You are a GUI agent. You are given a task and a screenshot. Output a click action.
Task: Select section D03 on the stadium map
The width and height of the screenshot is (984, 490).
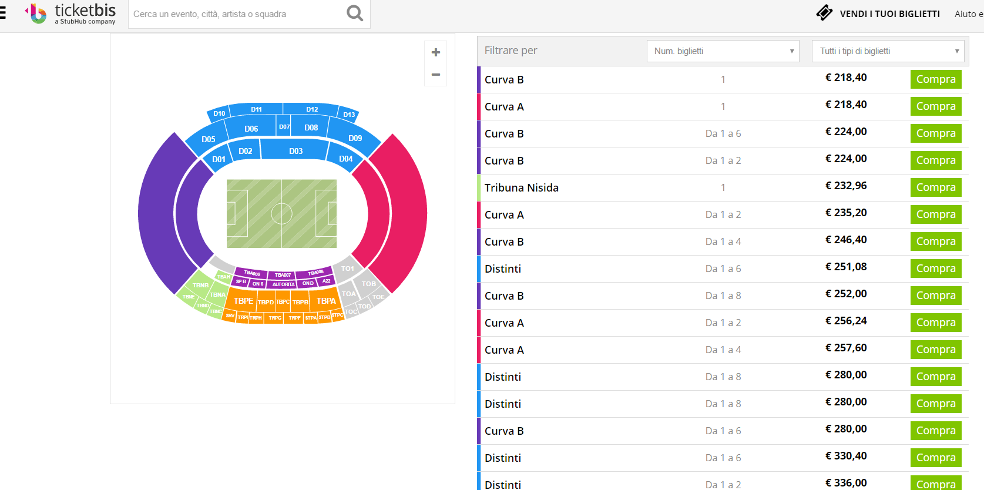295,151
